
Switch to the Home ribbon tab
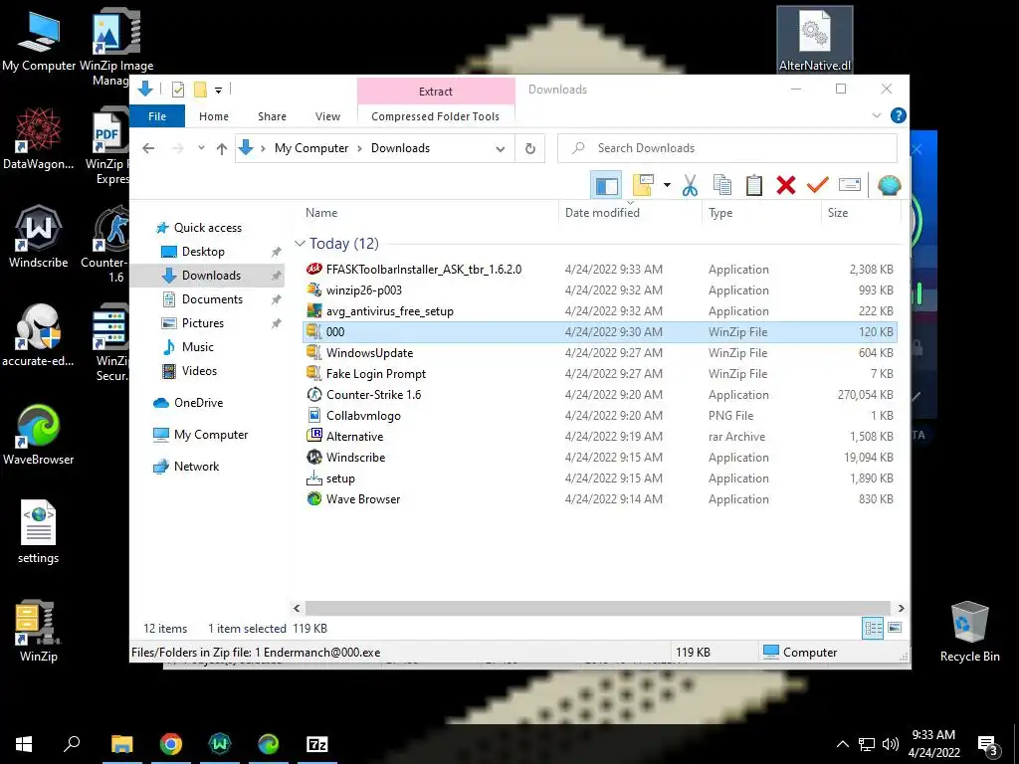[214, 116]
